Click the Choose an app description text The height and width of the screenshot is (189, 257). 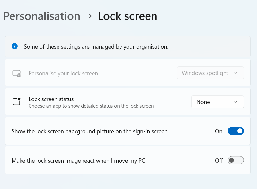coord(91,106)
